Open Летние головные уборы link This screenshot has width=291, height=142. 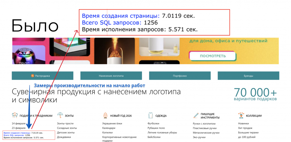click(162, 132)
